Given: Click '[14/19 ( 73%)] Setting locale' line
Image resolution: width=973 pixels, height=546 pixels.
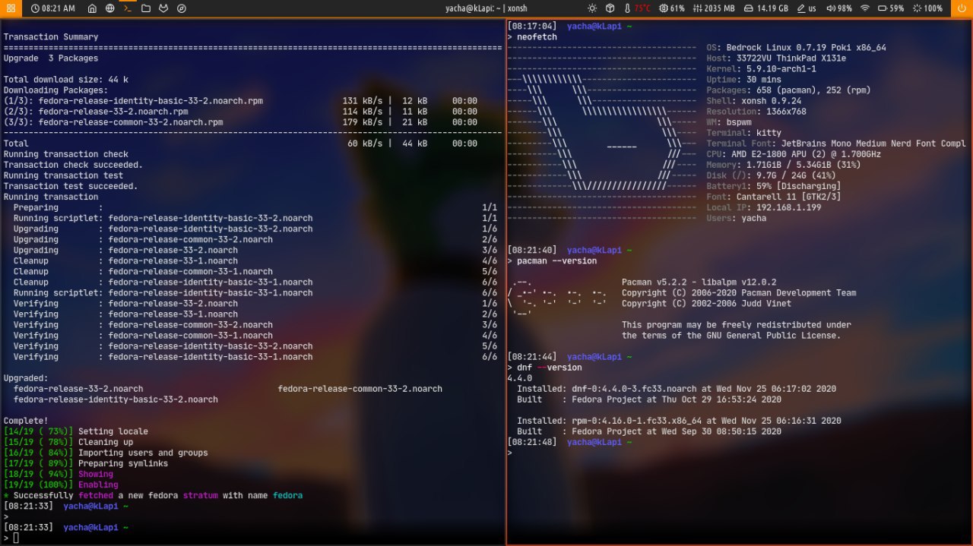Looking at the screenshot, I should pyautogui.click(x=76, y=431).
